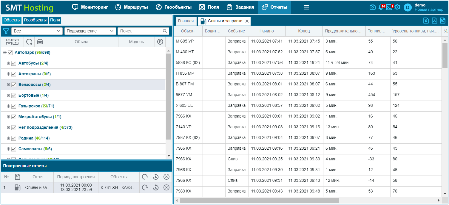Click the vertical scrollbar of report table
This screenshot has width=449, height=205.
(x=445, y=55)
